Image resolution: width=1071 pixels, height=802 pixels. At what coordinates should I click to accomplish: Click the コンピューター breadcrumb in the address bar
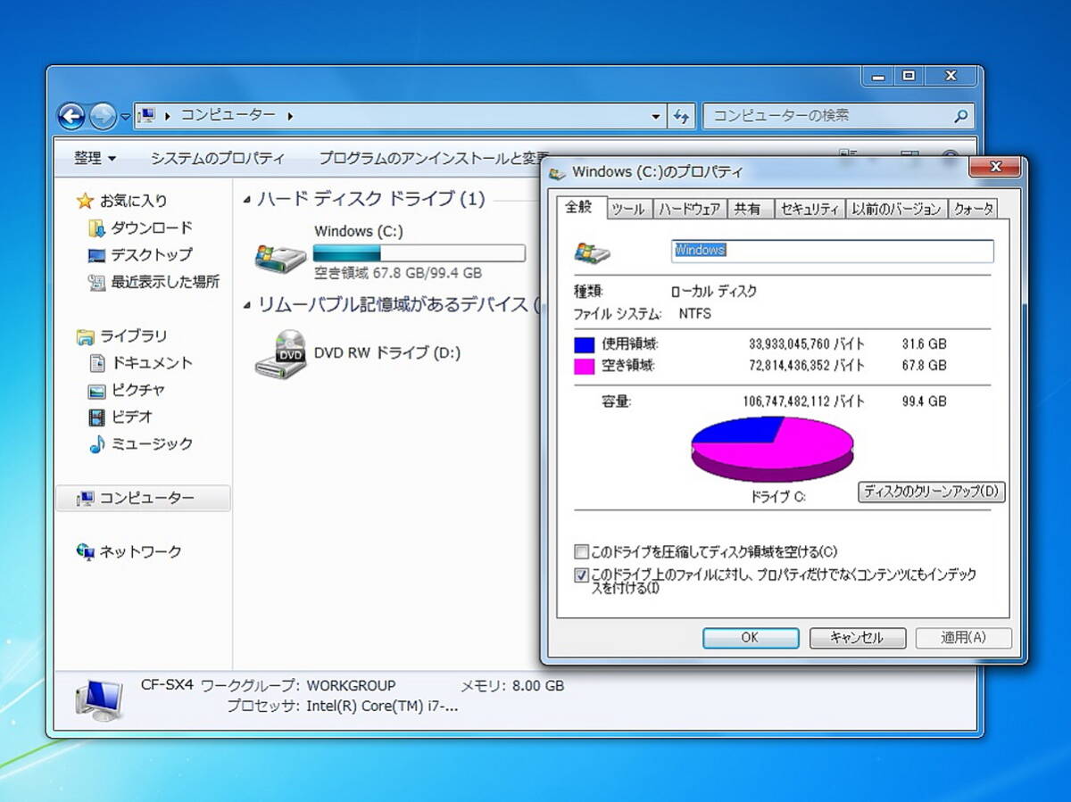point(228,116)
